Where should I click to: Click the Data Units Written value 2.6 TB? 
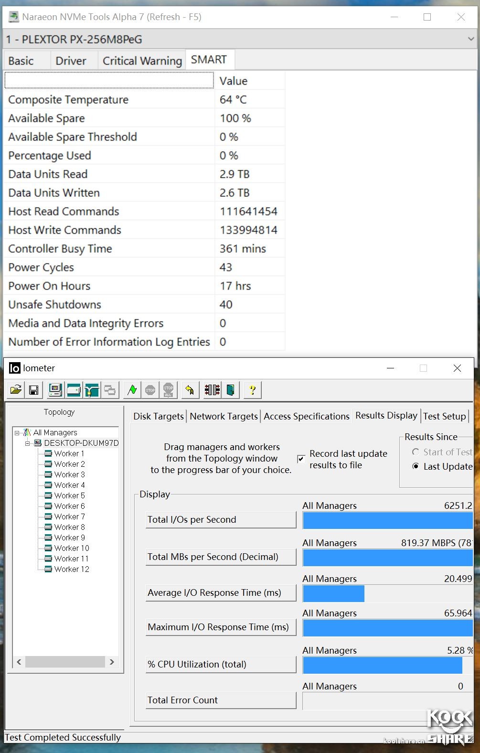click(x=235, y=193)
